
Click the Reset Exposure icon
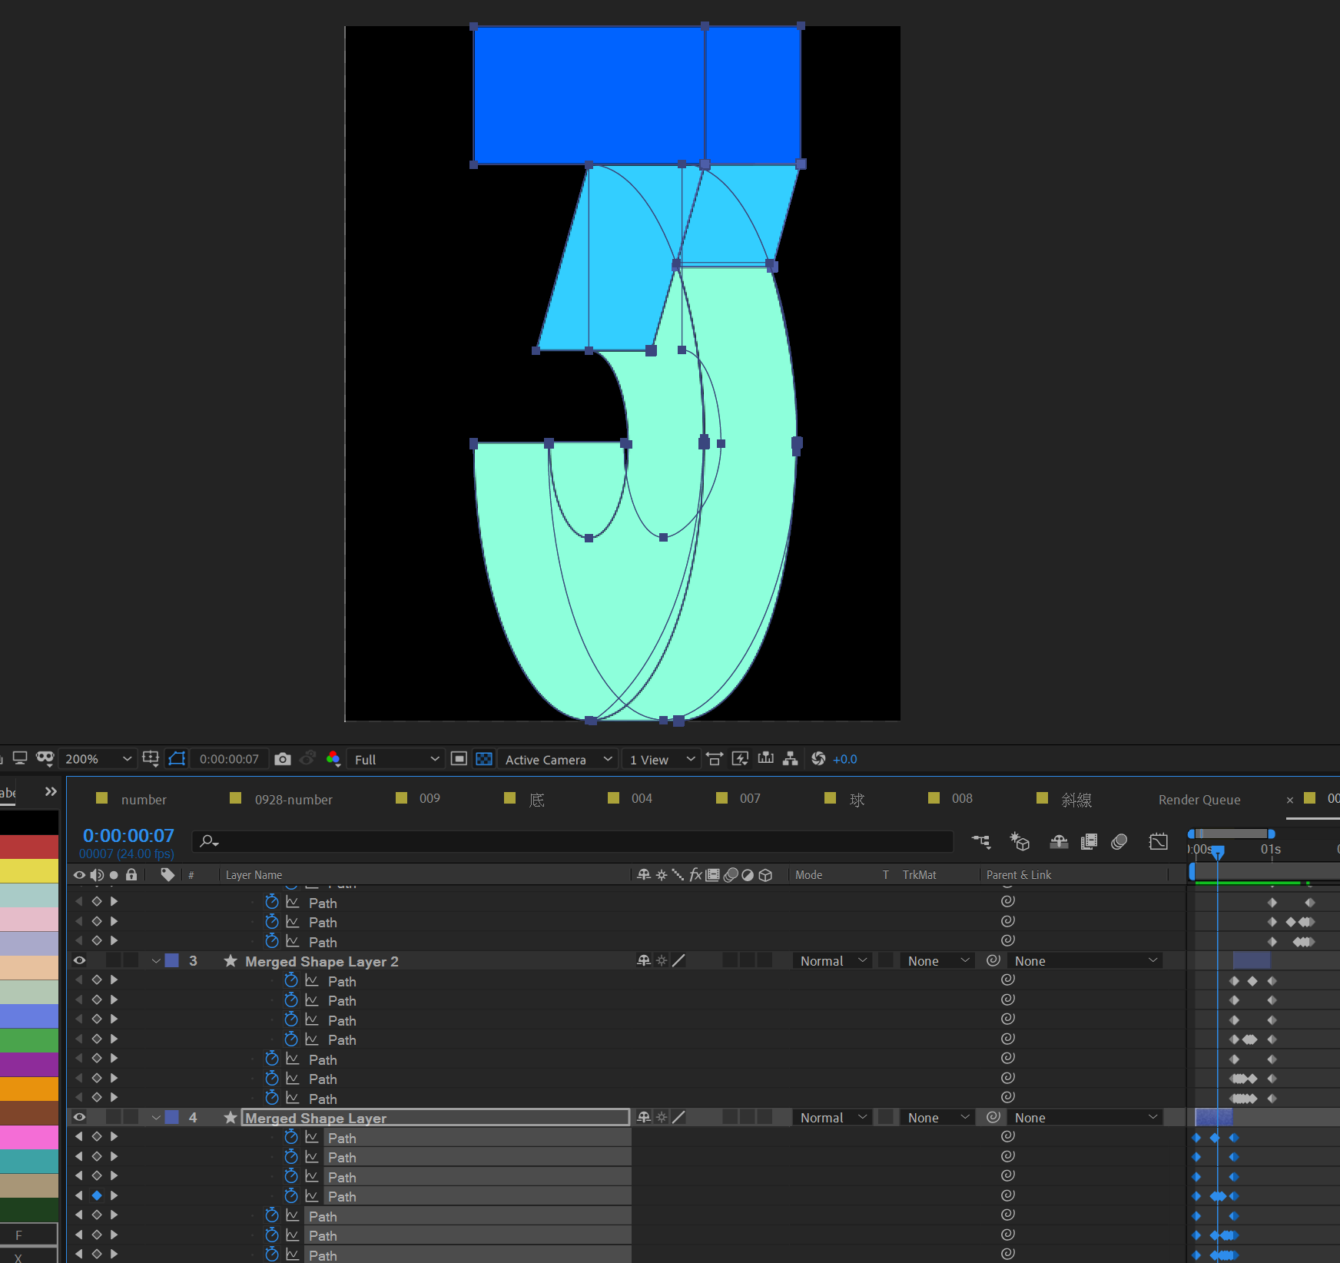pos(818,759)
